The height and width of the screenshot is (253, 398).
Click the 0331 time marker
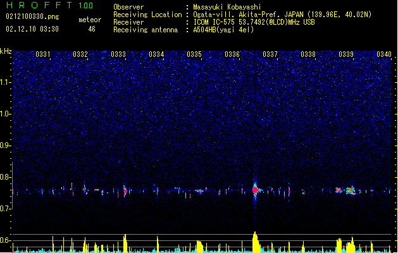tap(42, 54)
